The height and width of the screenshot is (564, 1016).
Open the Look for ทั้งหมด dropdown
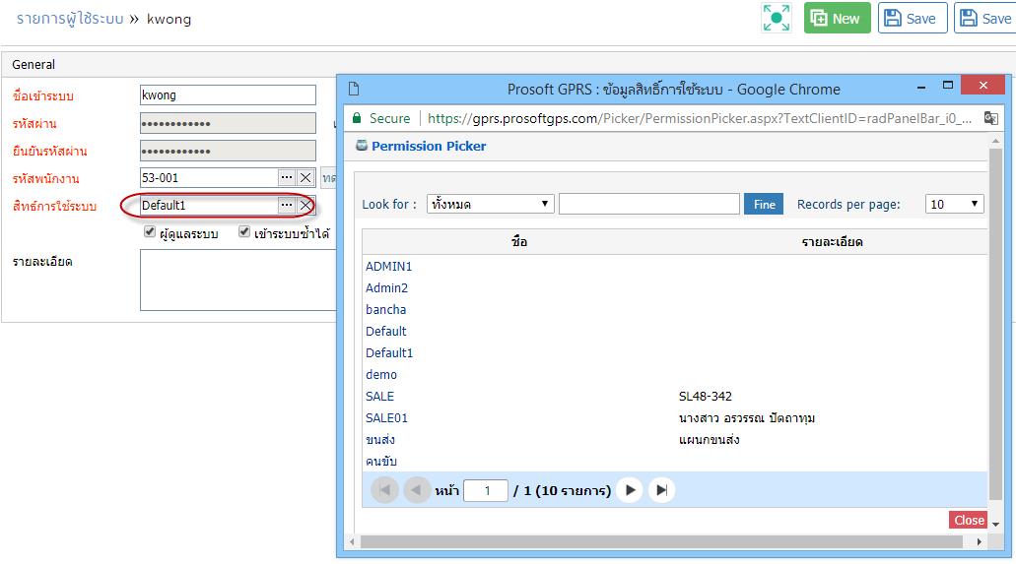click(490, 204)
